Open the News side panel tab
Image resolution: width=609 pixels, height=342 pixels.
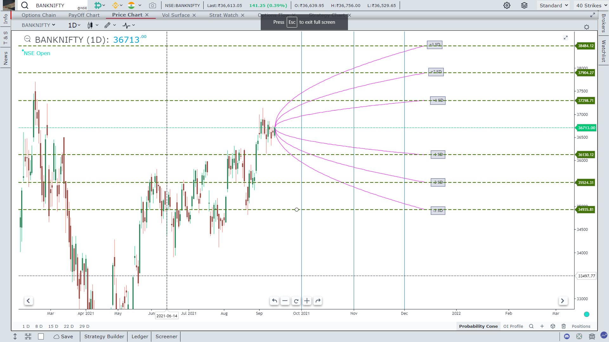tap(5, 58)
